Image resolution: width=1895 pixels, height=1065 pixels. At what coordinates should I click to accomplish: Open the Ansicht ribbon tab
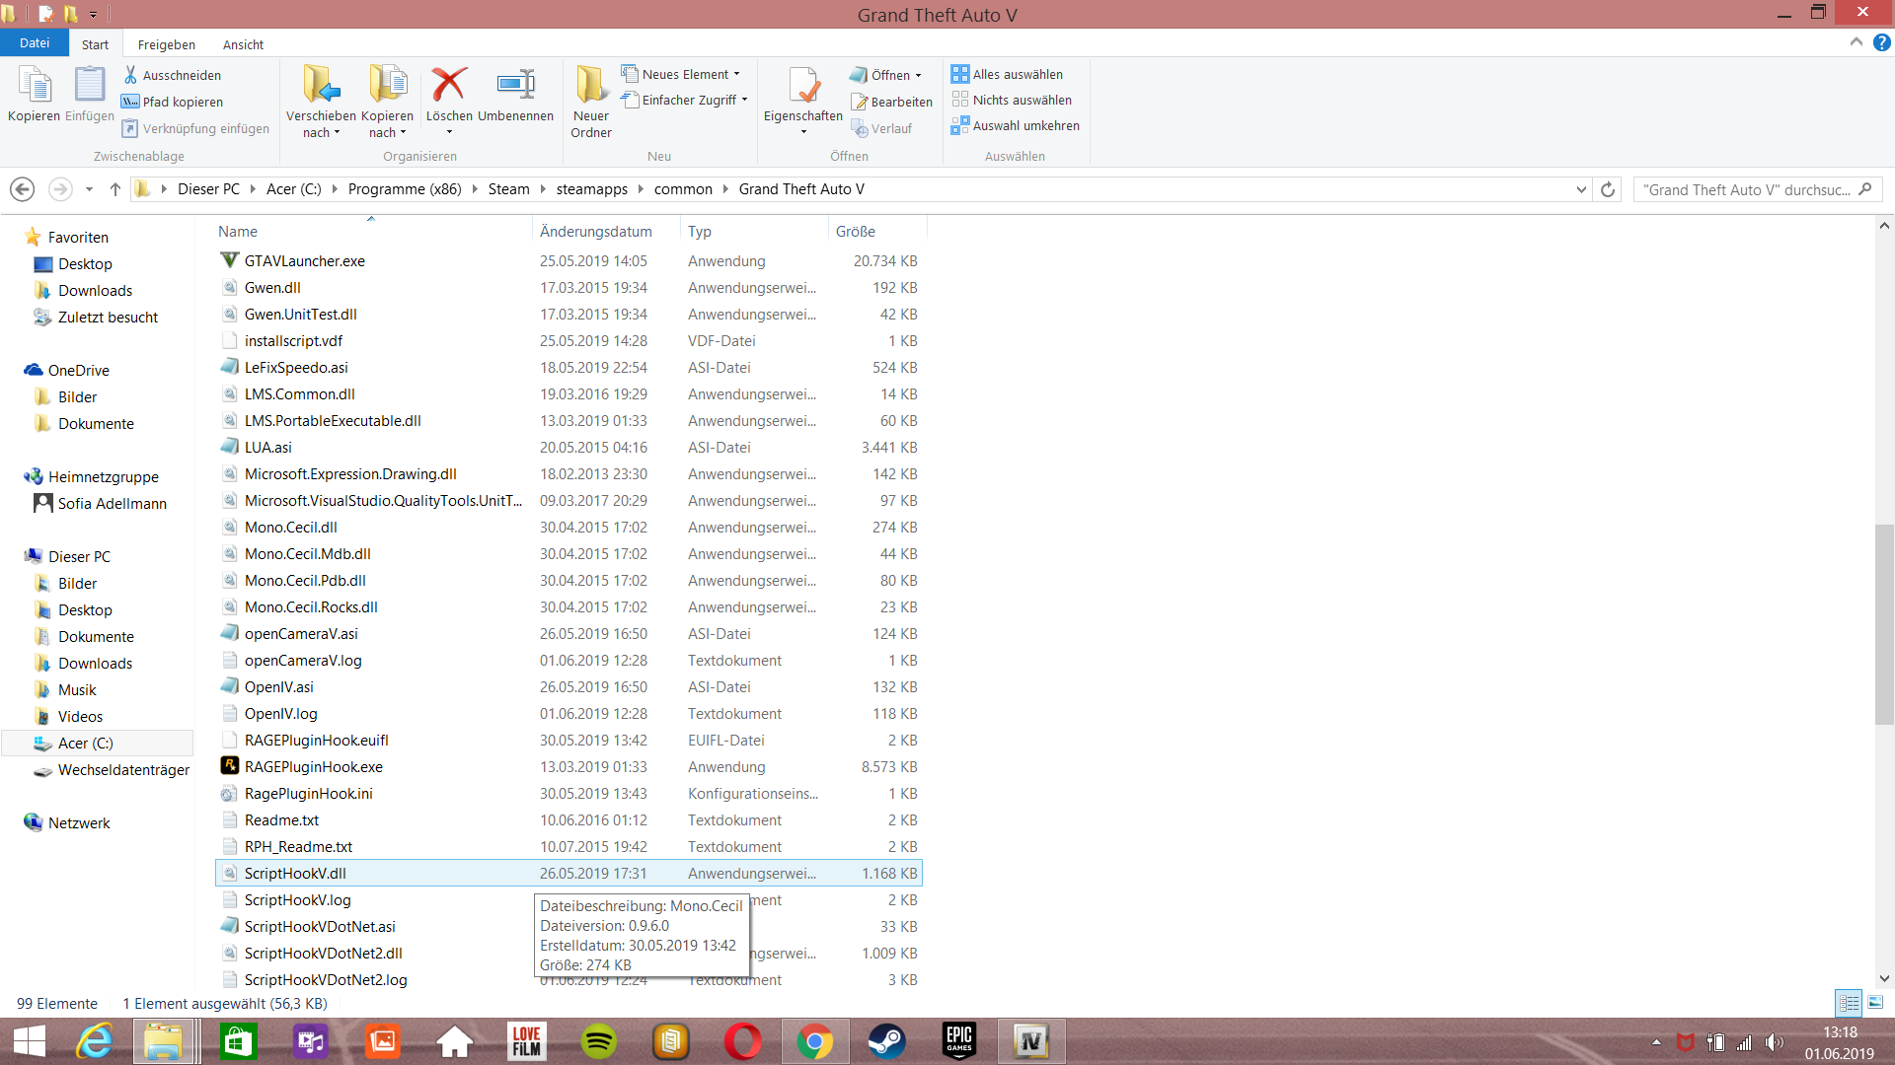[243, 44]
